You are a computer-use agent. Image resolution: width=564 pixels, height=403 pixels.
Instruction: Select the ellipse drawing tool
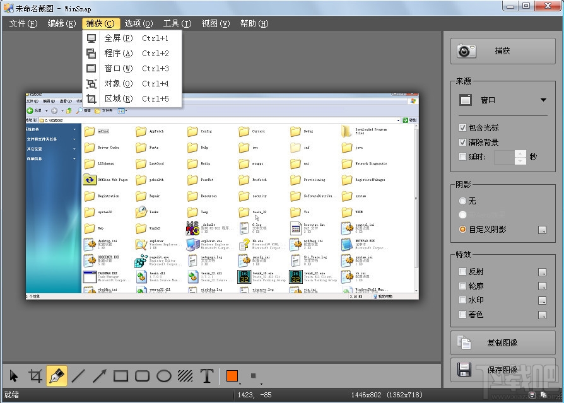(163, 377)
